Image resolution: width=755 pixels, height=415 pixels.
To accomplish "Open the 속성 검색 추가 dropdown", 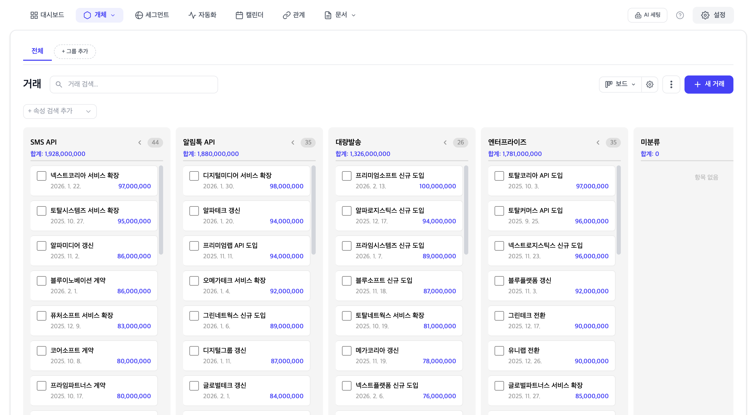I will coord(59,111).
